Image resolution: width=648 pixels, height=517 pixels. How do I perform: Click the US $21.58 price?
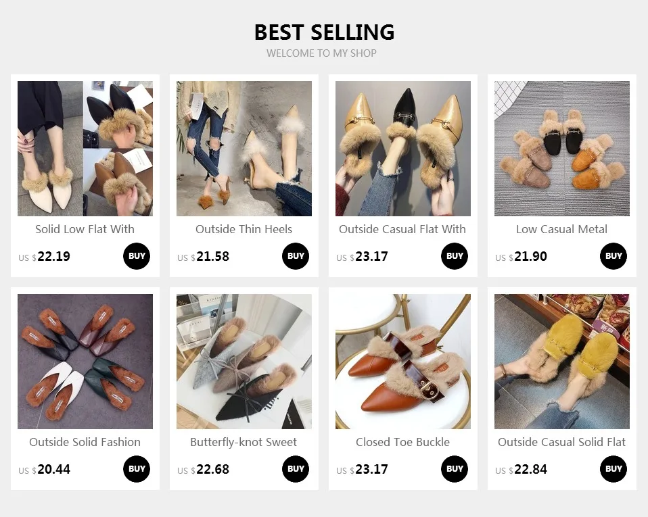[203, 256]
